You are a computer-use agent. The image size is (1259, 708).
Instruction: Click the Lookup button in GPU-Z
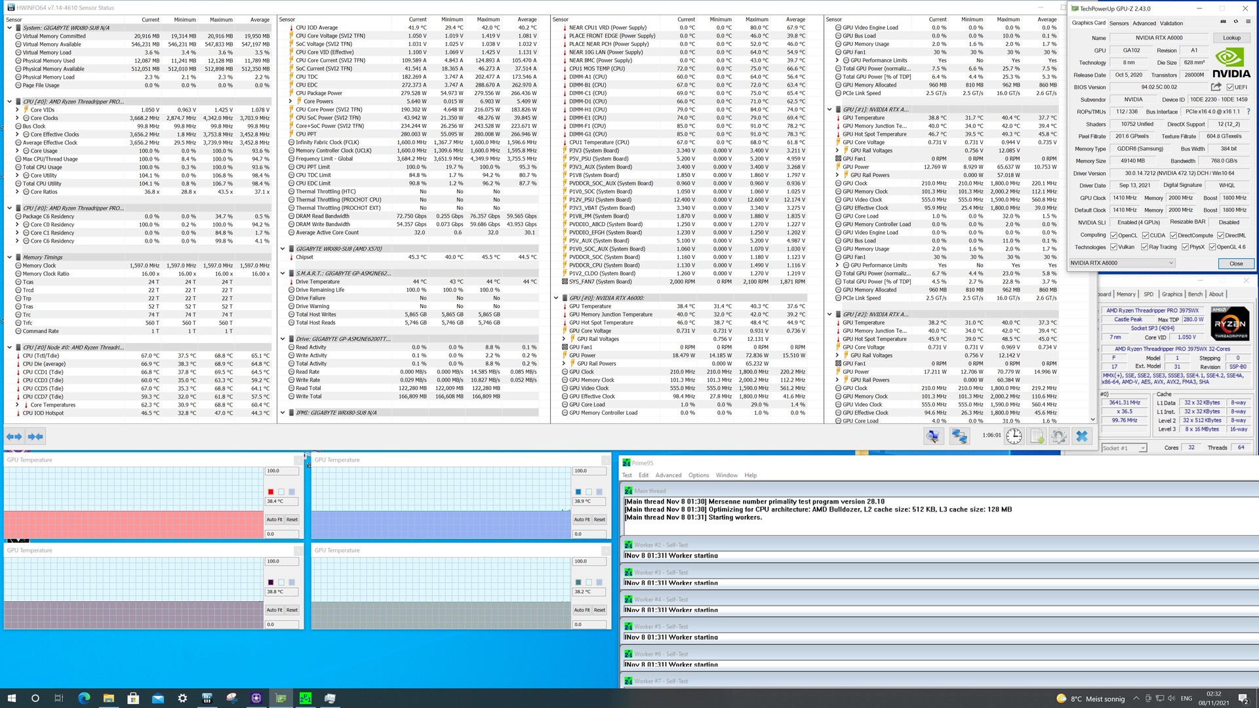(x=1231, y=38)
